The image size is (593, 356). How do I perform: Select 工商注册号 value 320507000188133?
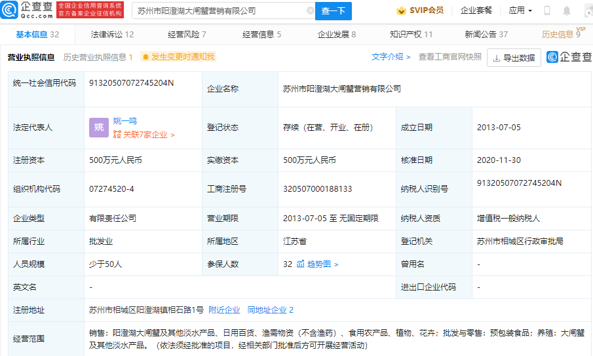[x=317, y=189]
